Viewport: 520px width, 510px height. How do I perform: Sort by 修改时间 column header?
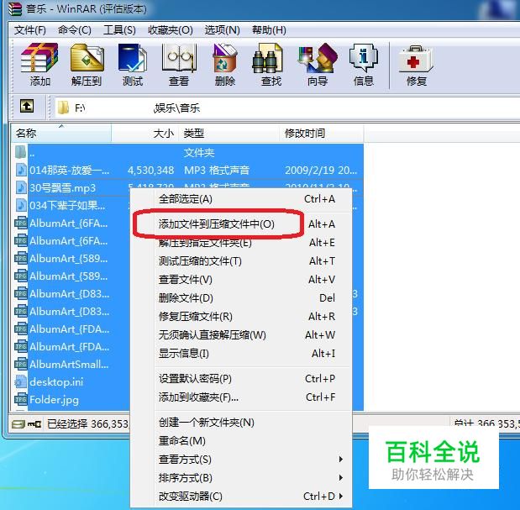pyautogui.click(x=321, y=134)
